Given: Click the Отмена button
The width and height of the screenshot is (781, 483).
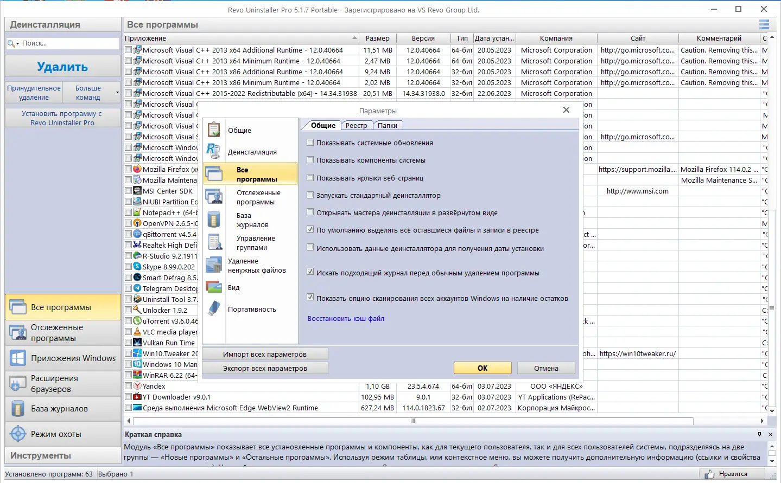Looking at the screenshot, I should [546, 368].
